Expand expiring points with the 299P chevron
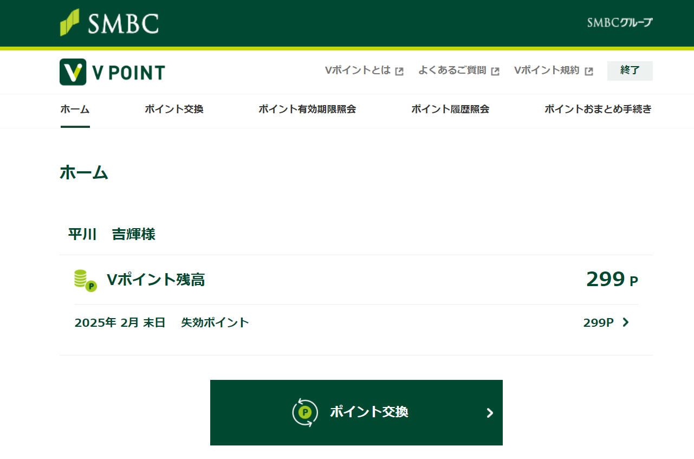The width and height of the screenshot is (694, 459). point(626,322)
